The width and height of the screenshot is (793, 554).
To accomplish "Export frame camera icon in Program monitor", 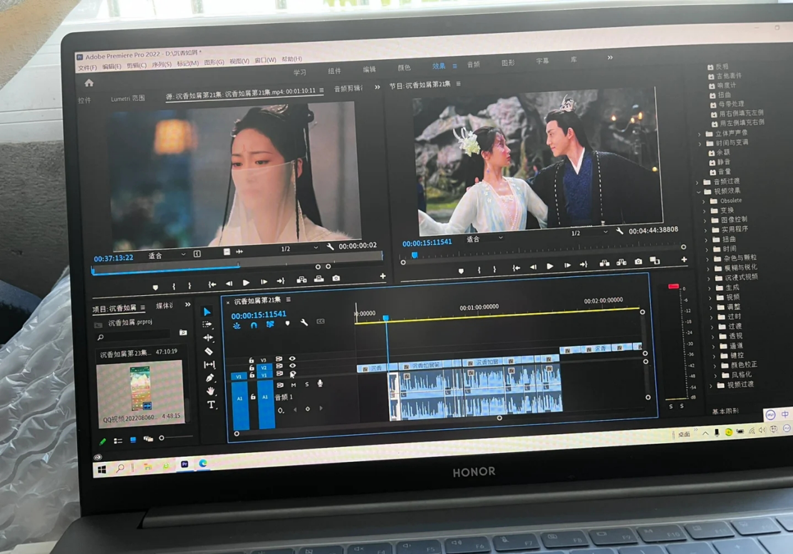I will [638, 261].
